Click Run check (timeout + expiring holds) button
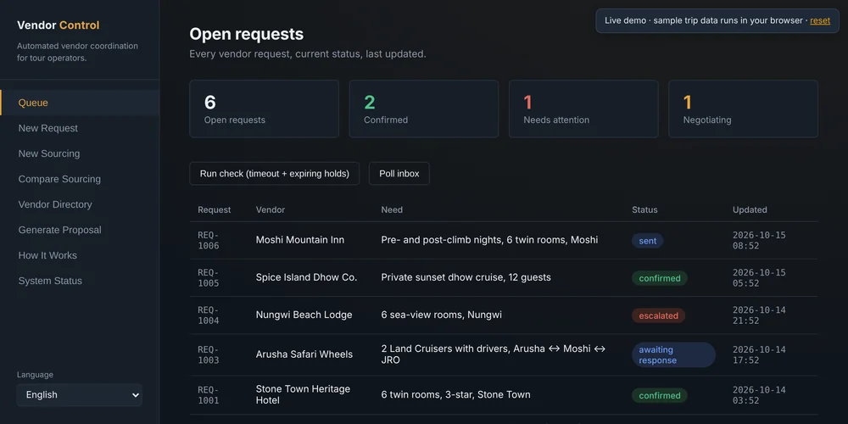848x424 pixels. (274, 174)
